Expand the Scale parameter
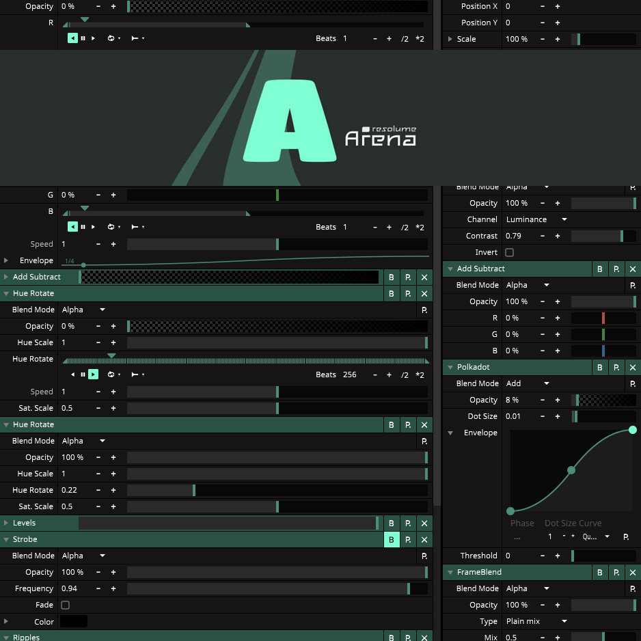 [450, 39]
